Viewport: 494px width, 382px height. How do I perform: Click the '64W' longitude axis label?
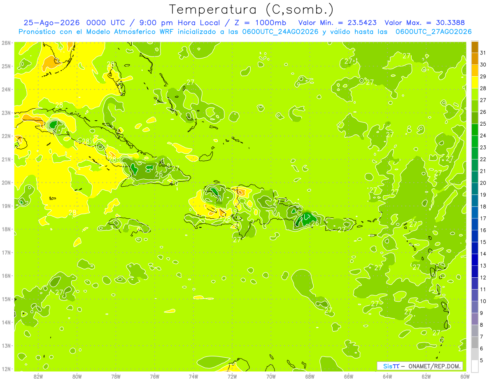click(387, 376)
